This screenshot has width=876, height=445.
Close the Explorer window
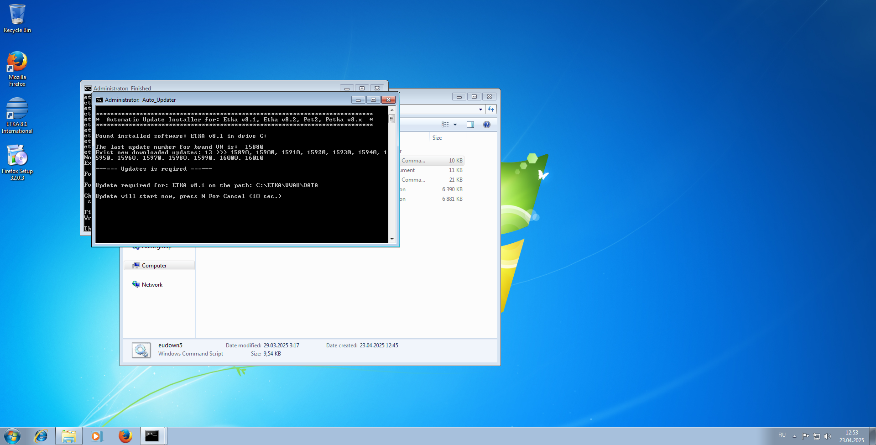tap(489, 97)
